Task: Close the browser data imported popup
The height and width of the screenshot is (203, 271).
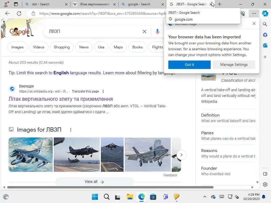Action: pyautogui.click(x=254, y=24)
